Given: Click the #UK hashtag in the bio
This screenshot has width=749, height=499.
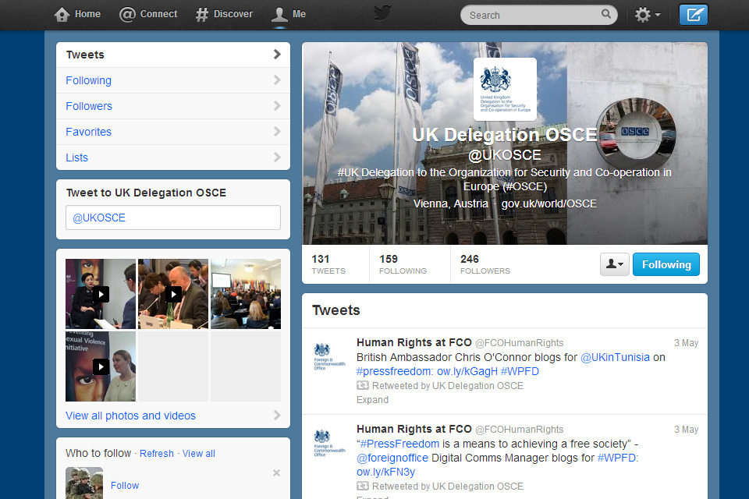Looking at the screenshot, I should coord(348,172).
